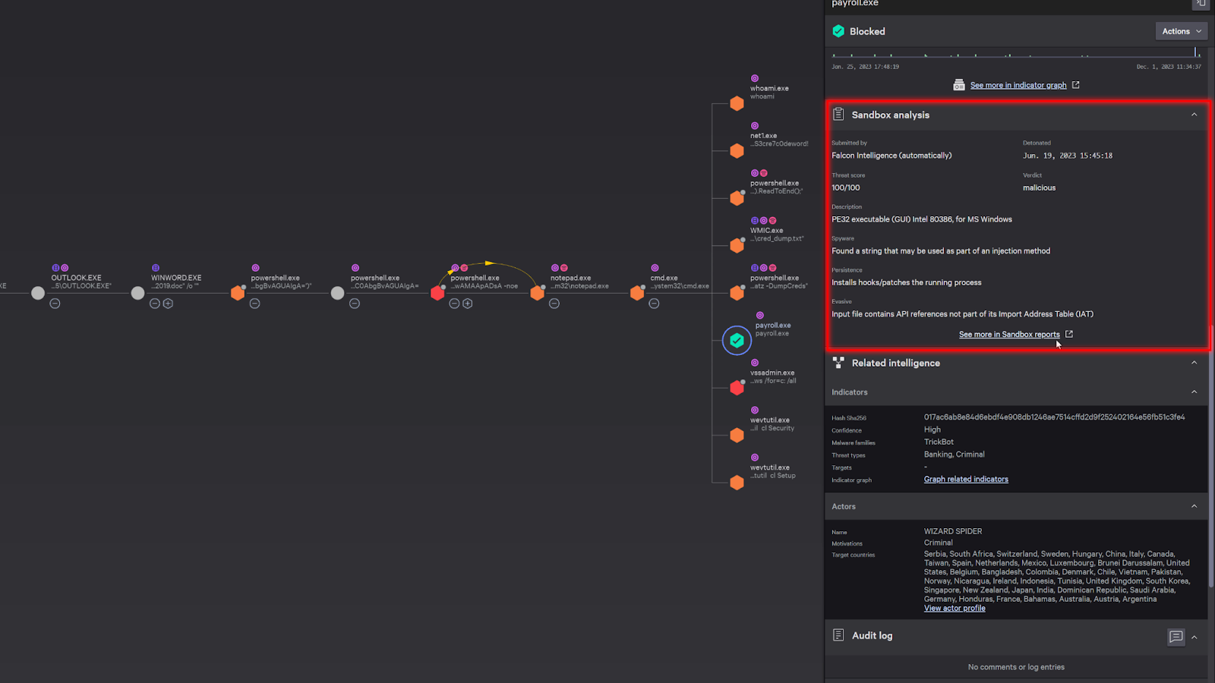The image size is (1215, 683).
Task: Click the details panel vertical scrollbar
Action: click(x=1211, y=455)
